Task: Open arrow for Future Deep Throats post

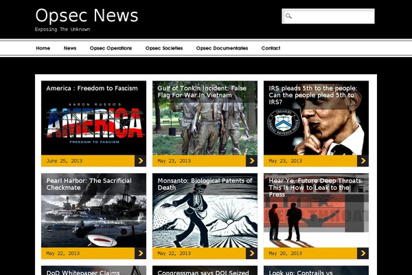Action: [x=363, y=253]
